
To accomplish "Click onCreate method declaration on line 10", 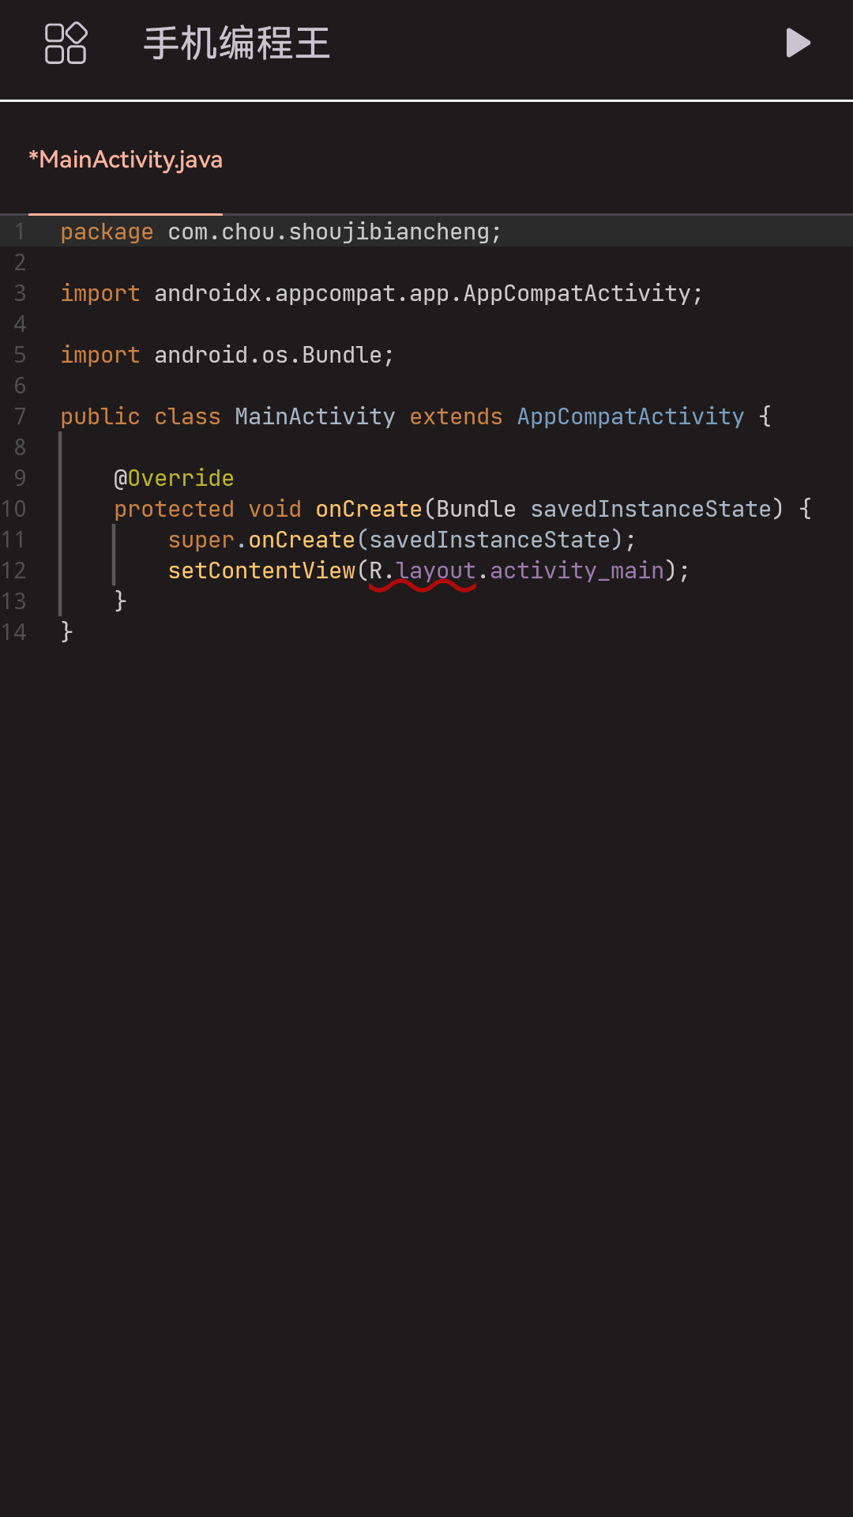I will [368, 509].
